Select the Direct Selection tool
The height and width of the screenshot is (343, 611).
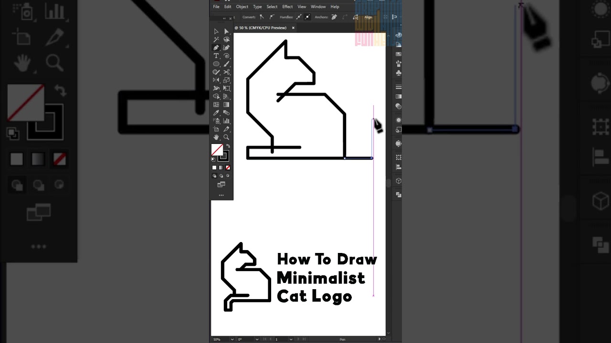[226, 31]
